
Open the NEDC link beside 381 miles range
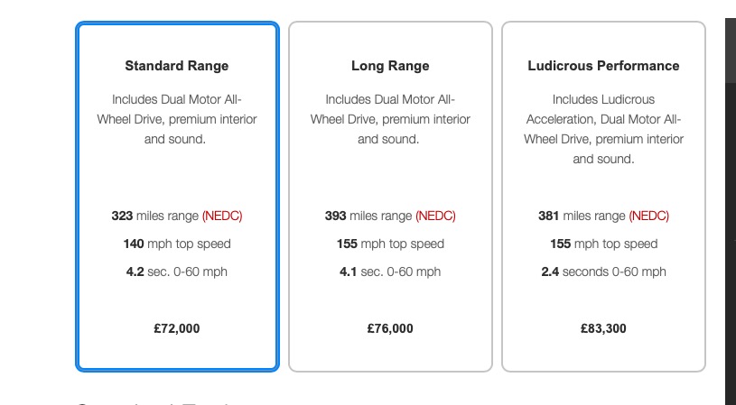[649, 216]
